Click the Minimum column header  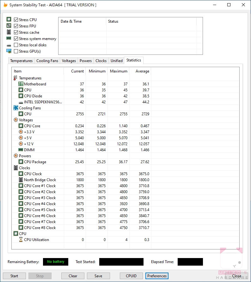96,71
